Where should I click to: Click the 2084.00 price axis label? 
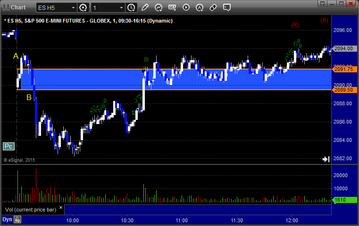click(343, 140)
